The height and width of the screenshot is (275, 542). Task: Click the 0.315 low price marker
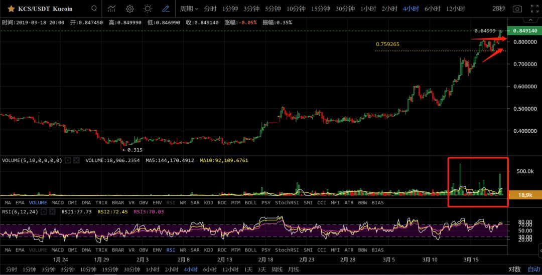point(132,150)
